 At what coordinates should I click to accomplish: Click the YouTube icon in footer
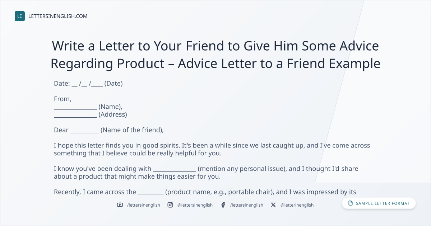tap(120, 205)
